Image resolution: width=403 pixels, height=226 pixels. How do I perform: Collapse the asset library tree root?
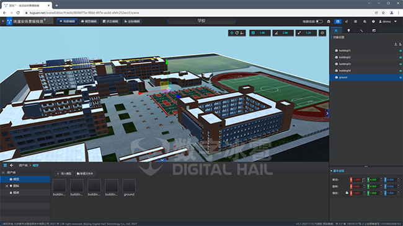click(x=3, y=173)
